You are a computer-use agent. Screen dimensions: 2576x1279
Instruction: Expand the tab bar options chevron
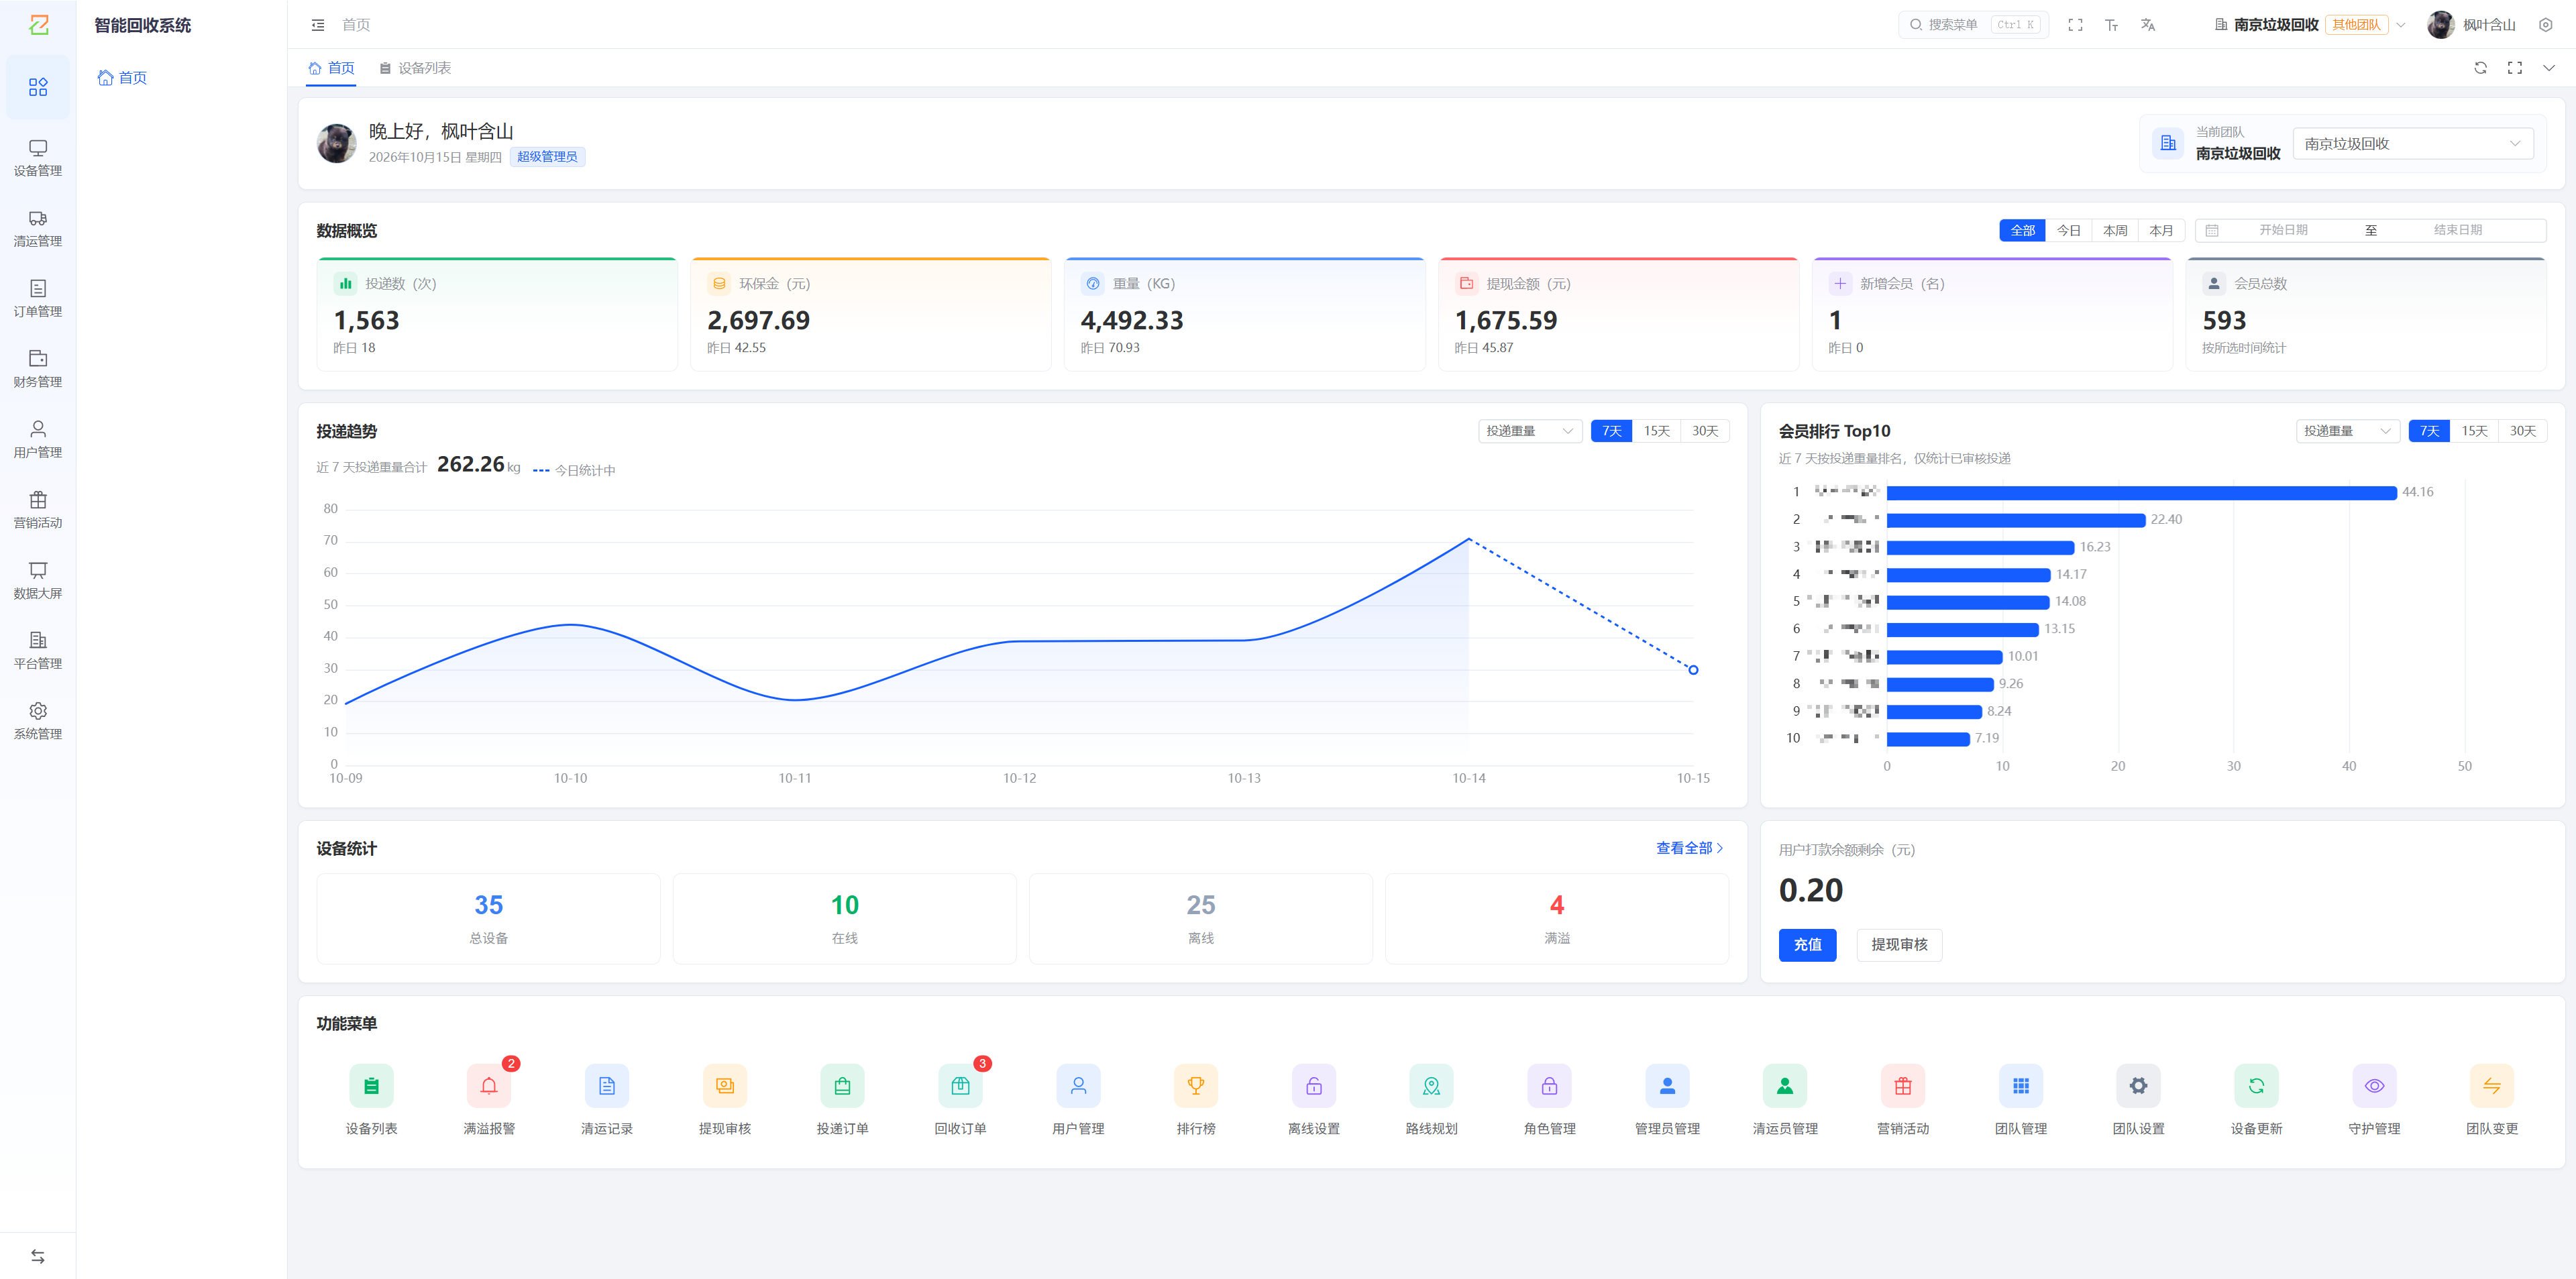[2549, 68]
